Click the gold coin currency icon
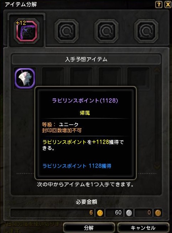 [100, 213]
